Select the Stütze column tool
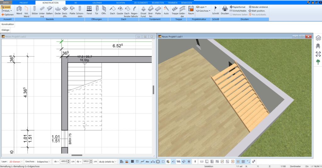Screen dimensions: 322x168 [35, 10]
